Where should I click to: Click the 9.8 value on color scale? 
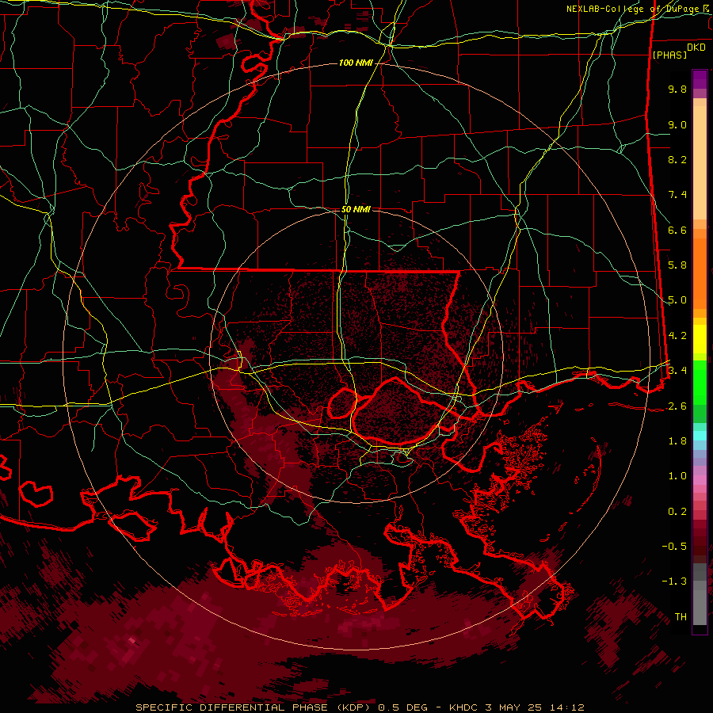click(677, 89)
